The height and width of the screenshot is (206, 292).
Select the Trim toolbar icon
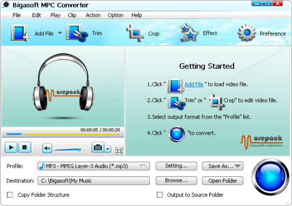tap(77, 33)
